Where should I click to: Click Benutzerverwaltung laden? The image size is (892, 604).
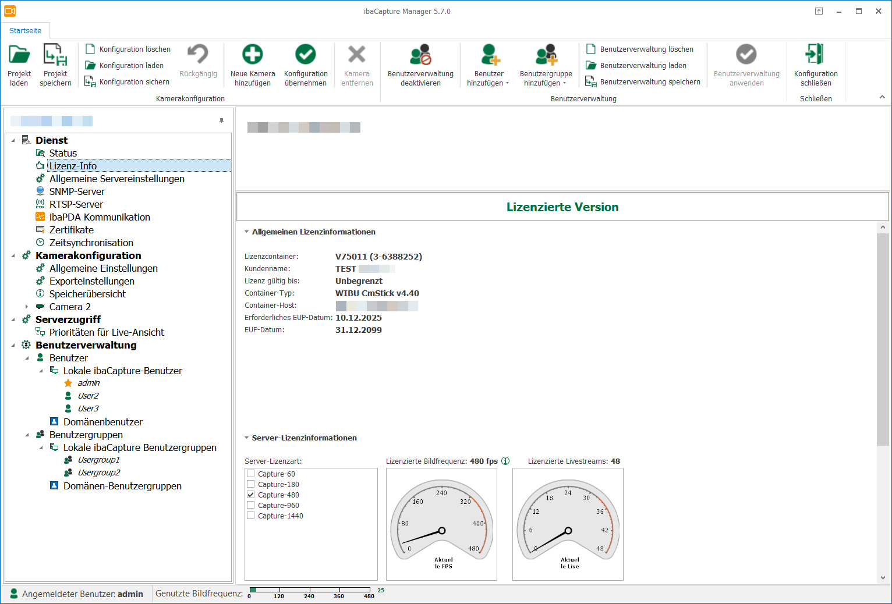click(636, 66)
